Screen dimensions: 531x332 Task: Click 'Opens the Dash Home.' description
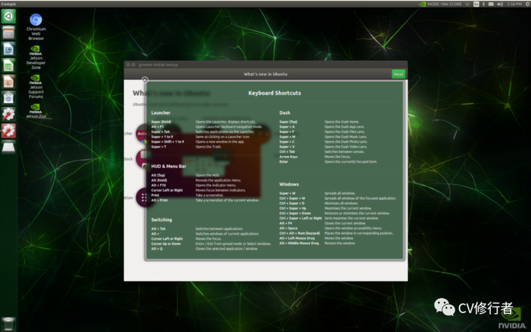[342, 122]
